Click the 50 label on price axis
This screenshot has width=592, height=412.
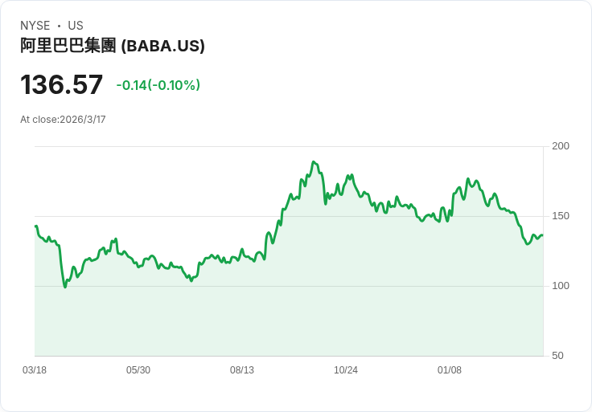click(x=557, y=356)
